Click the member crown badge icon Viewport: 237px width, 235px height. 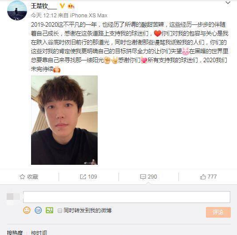pos(71,6)
